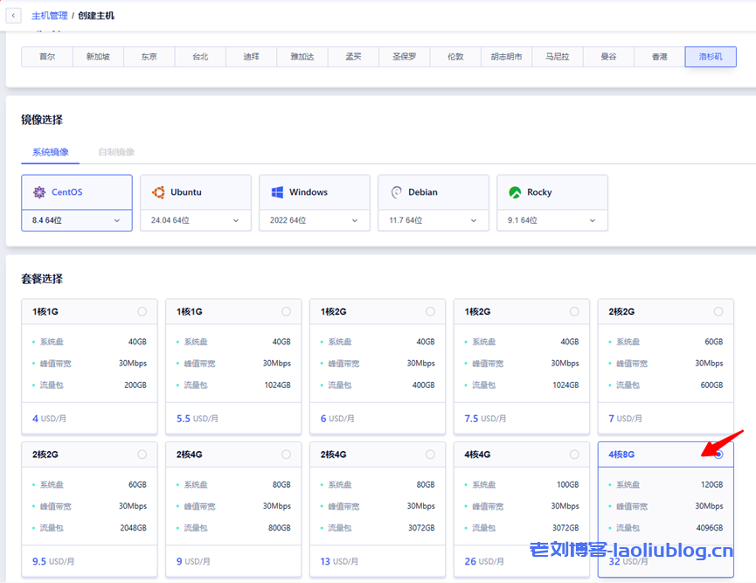Open the Windows 2022 version dropdown
Image resolution: width=756 pixels, height=583 pixels.
(x=314, y=220)
